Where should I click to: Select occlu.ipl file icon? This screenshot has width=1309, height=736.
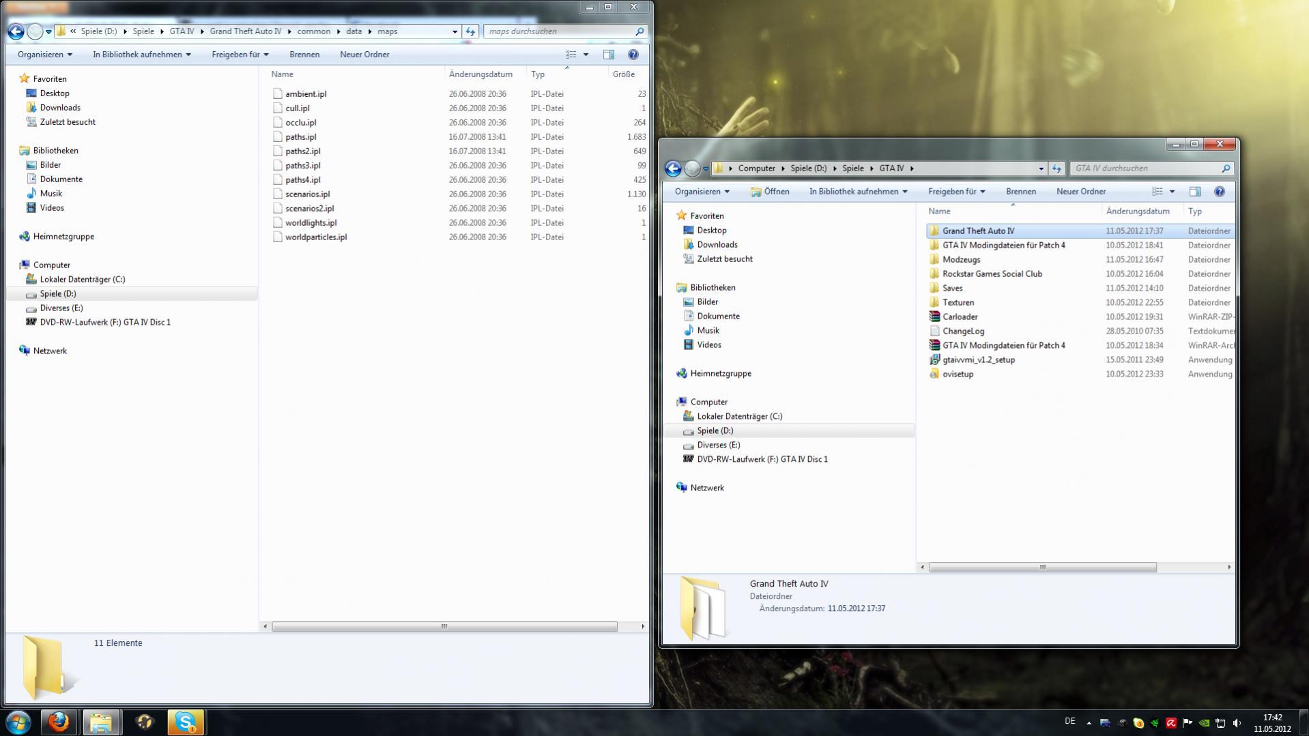pyautogui.click(x=278, y=123)
